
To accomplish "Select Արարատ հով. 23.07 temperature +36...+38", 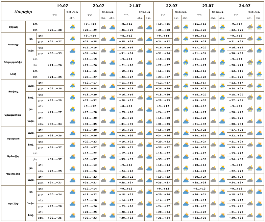I will (x=199, y=148).
